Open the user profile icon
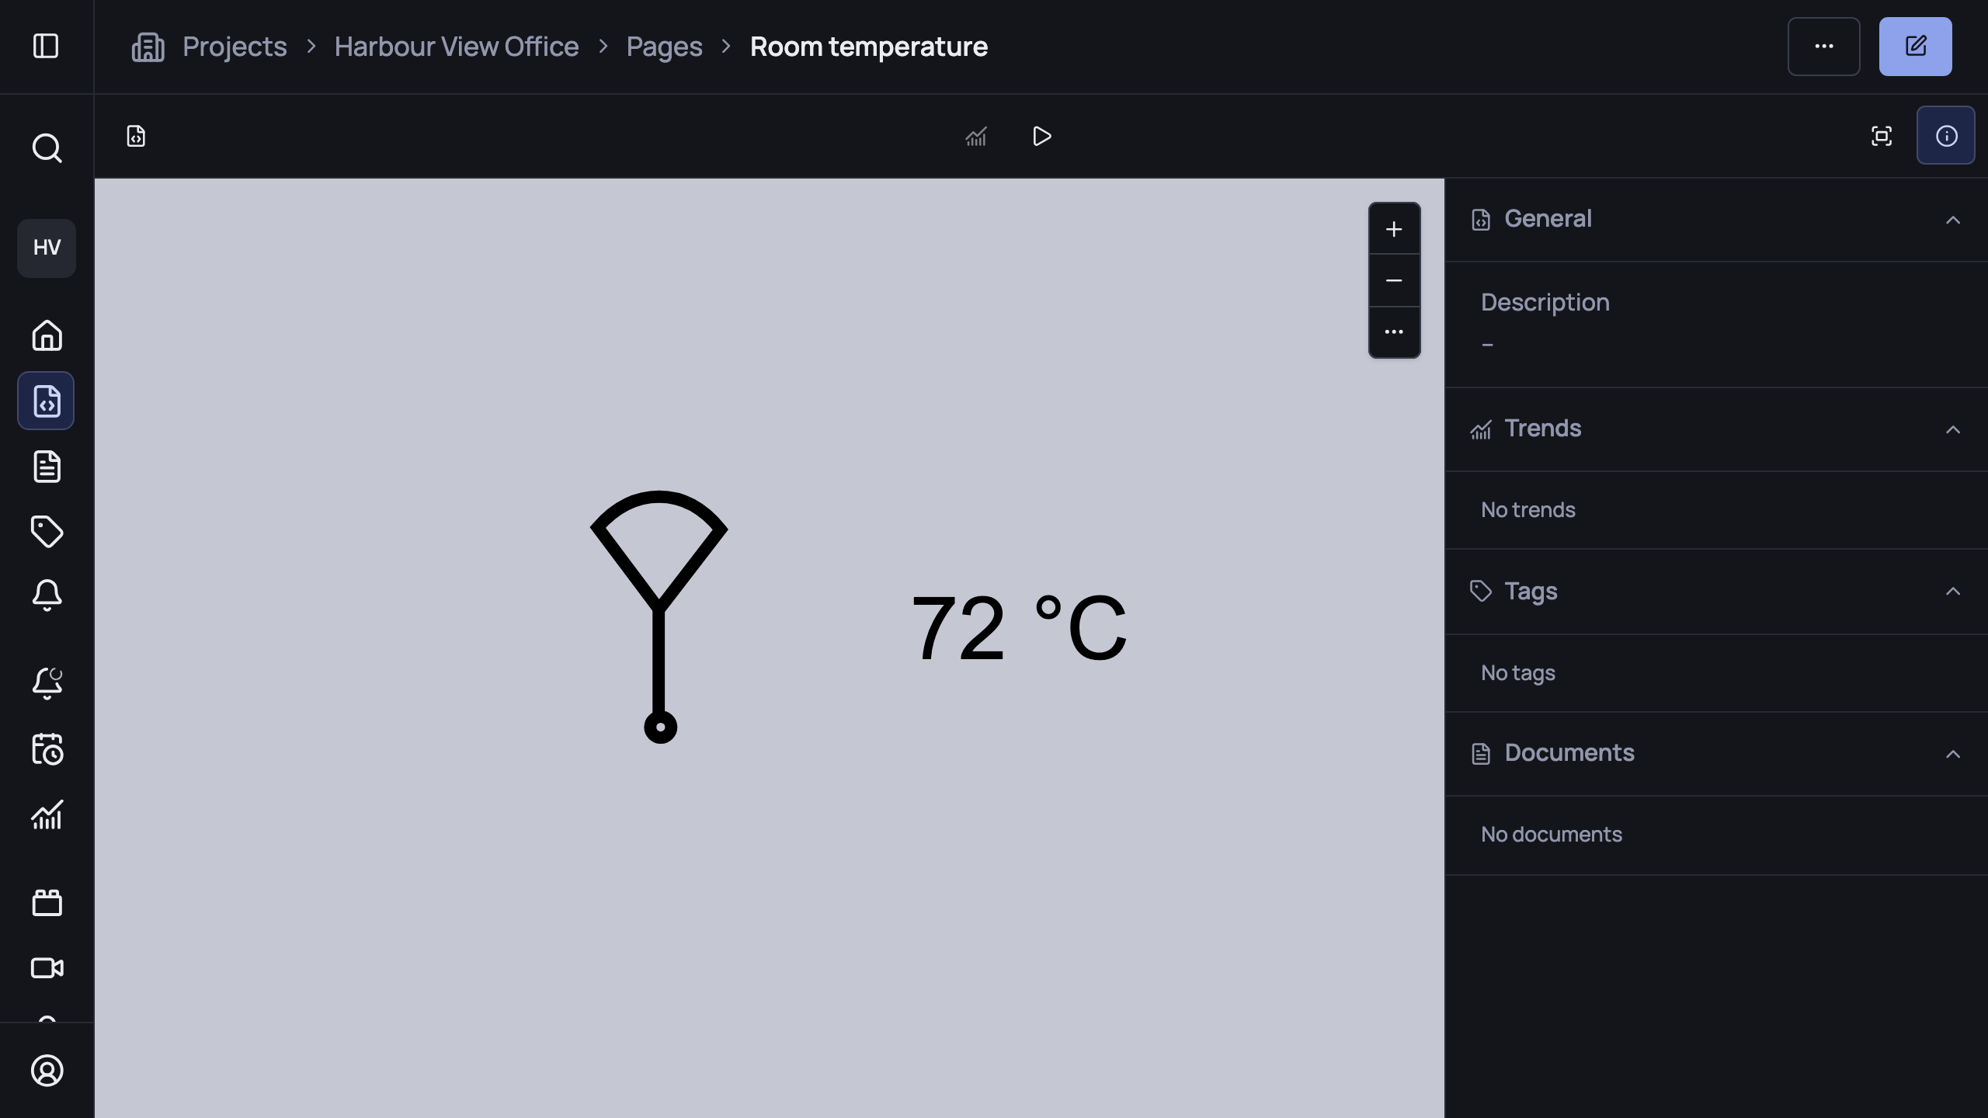Viewport: 1988px width, 1118px height. (47, 1071)
